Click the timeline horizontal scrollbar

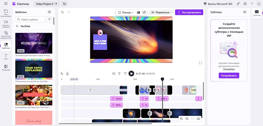105,124
